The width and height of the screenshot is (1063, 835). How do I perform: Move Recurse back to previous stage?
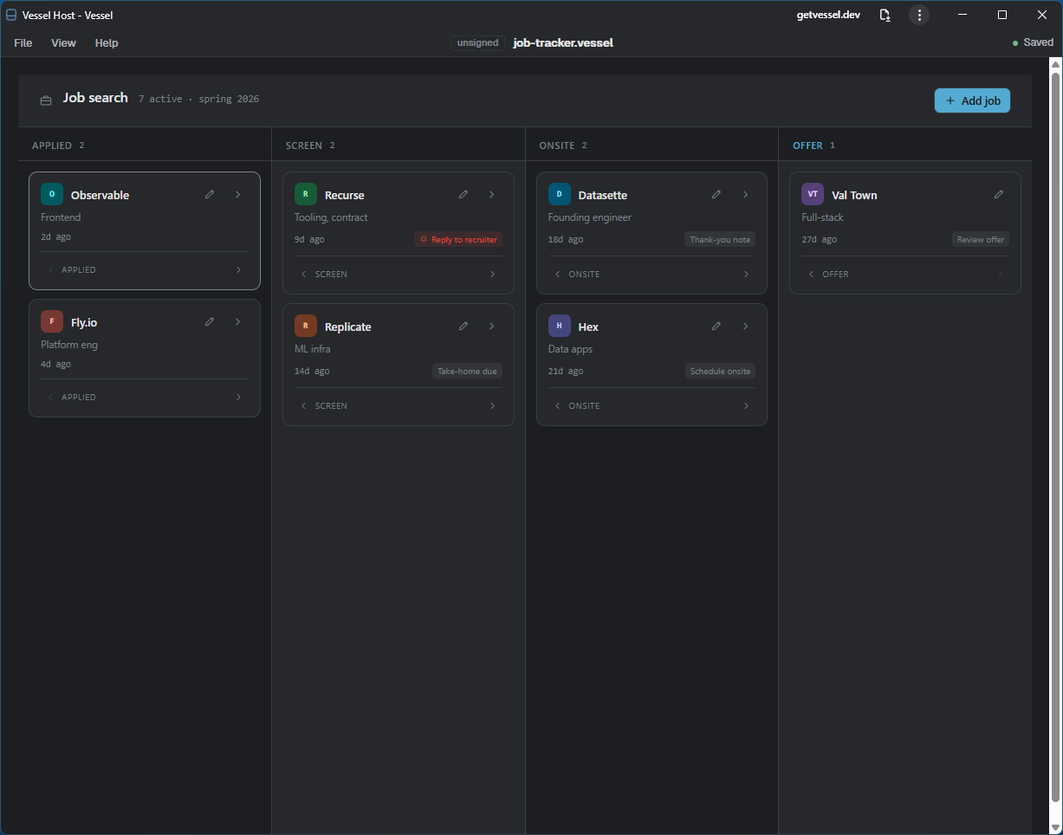(x=303, y=275)
